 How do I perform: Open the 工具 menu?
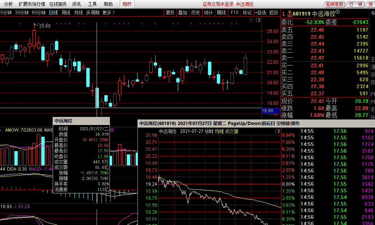click(92, 4)
